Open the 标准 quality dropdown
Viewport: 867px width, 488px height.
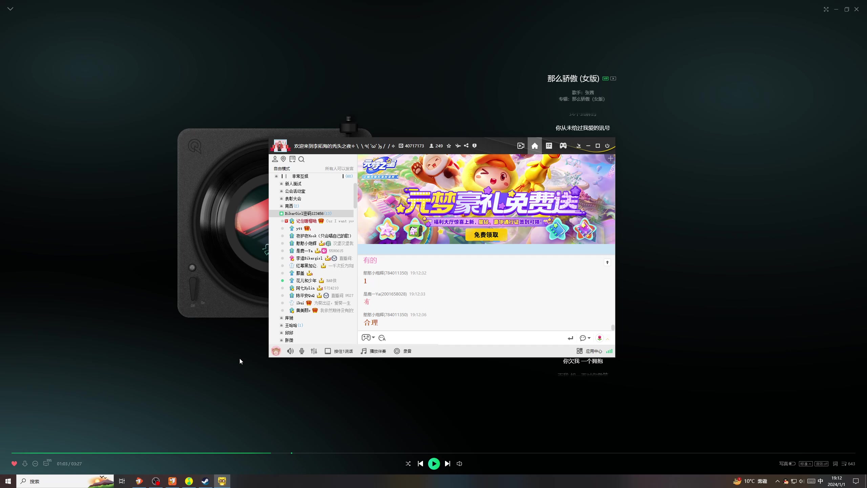coord(805,464)
